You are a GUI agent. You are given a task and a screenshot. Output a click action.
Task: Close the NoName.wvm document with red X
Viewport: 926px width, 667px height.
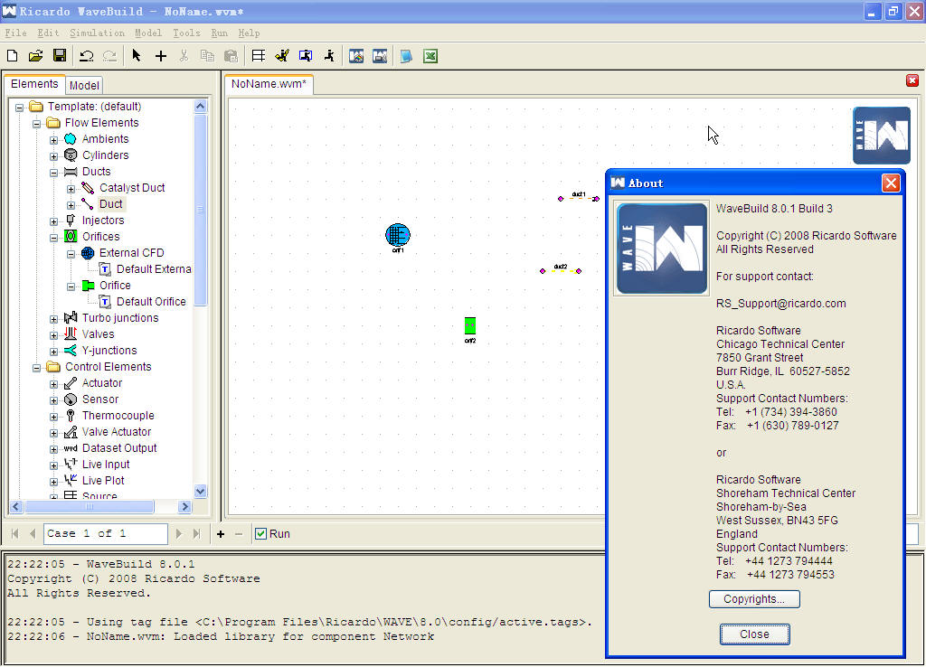(912, 80)
